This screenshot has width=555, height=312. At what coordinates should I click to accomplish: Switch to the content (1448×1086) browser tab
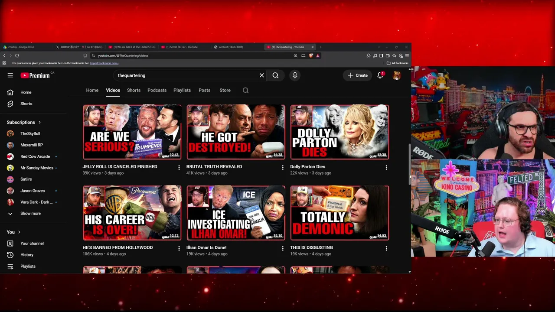coord(238,47)
